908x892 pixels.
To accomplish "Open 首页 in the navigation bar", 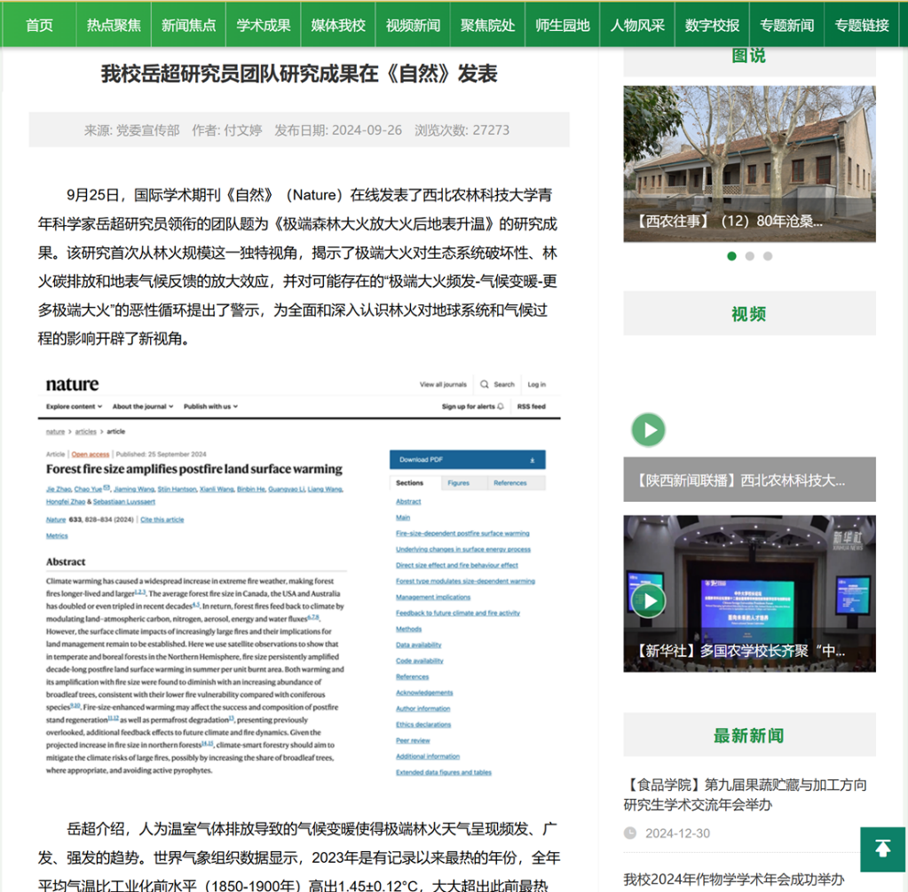I will pos(39,25).
